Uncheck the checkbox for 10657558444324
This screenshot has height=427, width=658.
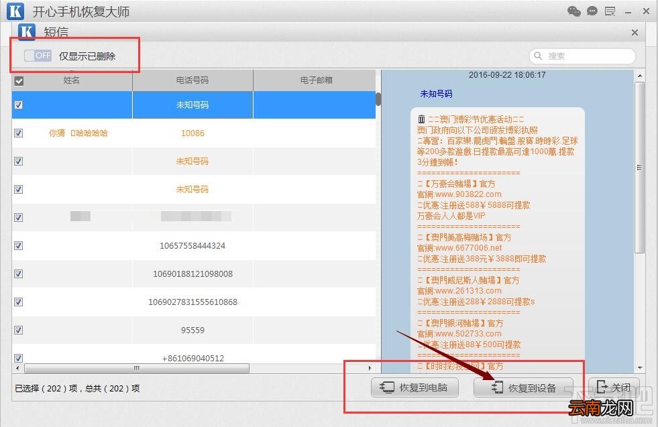tap(19, 245)
